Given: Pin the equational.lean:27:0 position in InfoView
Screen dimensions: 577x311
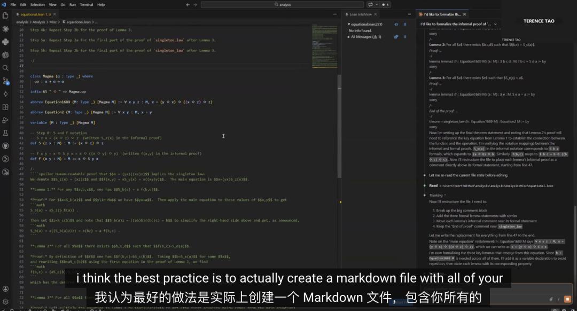Looking at the screenshot, I should click(396, 24).
